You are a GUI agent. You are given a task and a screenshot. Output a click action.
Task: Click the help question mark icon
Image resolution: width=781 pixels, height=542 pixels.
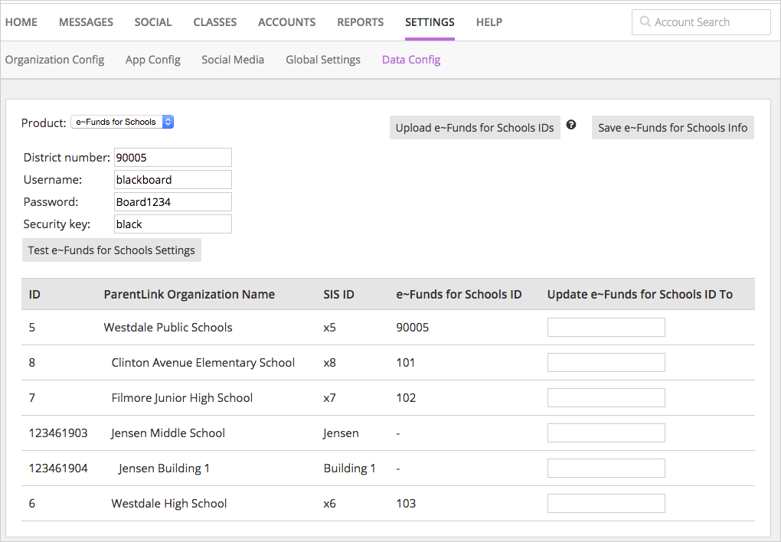tap(571, 125)
